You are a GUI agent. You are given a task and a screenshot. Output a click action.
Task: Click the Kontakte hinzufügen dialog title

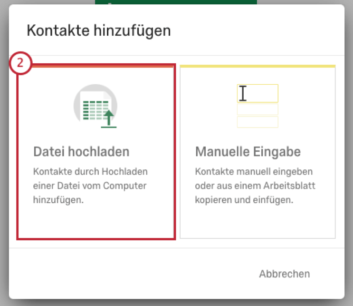coord(99,30)
